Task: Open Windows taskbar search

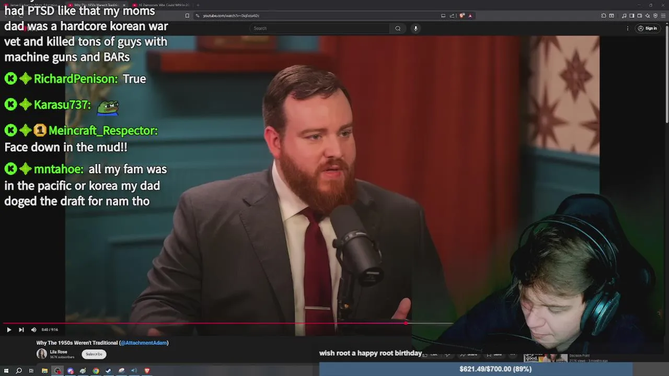Action: (19, 371)
